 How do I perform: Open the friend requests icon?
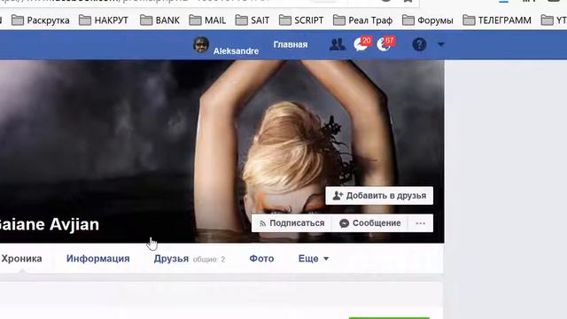pyautogui.click(x=337, y=44)
